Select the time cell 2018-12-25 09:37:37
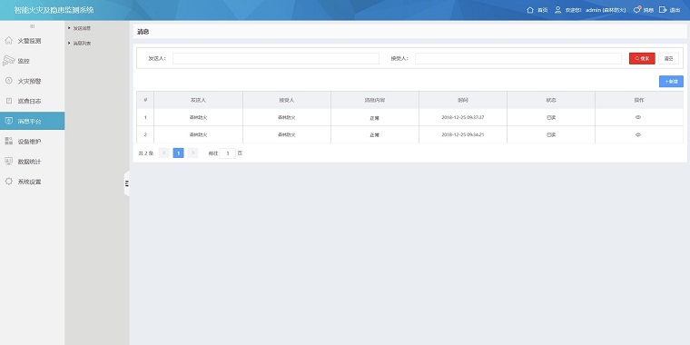 (x=463, y=117)
